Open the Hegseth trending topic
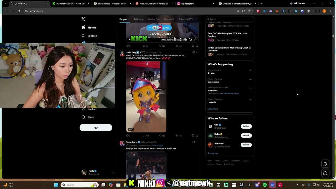Image resolution: width=336 pixels, height=189 pixels. pyautogui.click(x=212, y=102)
